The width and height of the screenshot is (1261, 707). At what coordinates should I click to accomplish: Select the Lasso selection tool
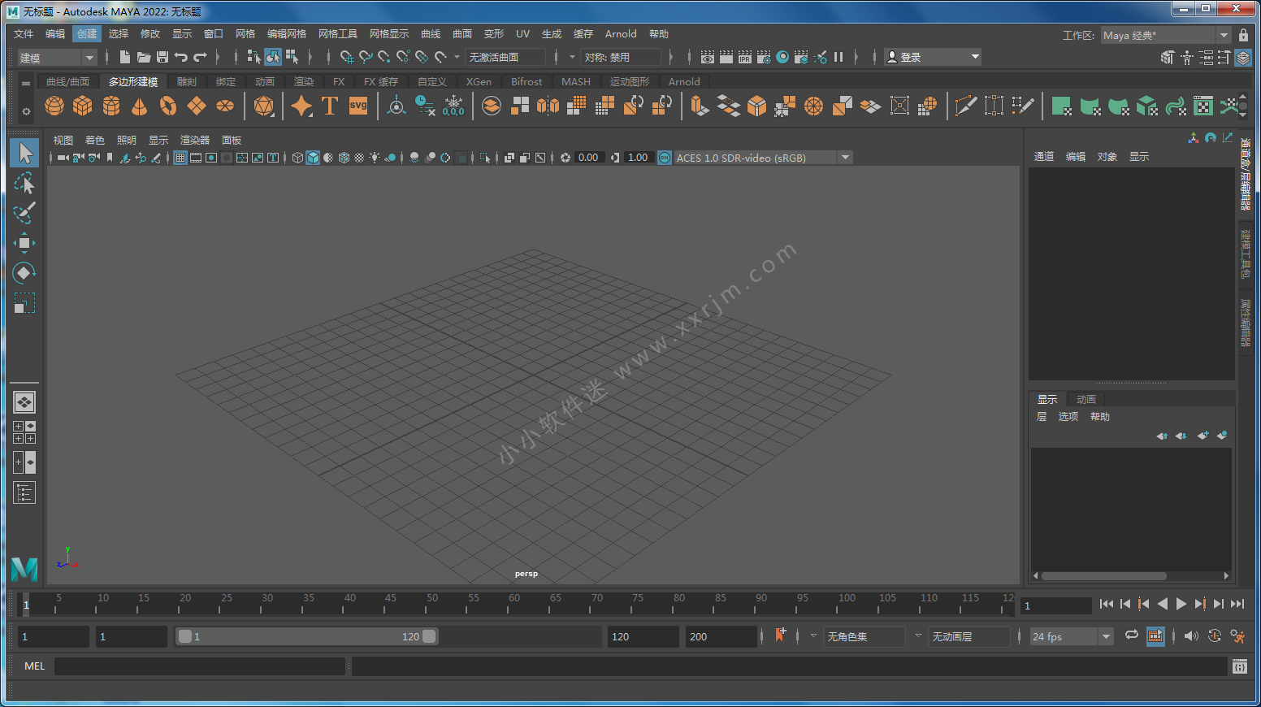(x=24, y=183)
